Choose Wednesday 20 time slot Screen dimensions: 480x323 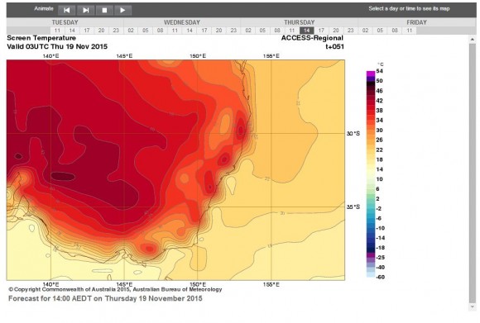pos(218,31)
